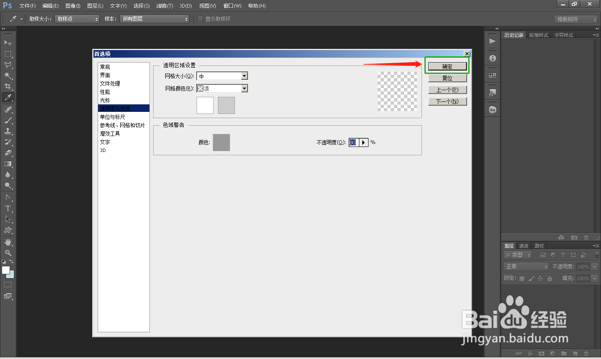
Task: Toggle lock image pixels brush icon
Action: pos(531,278)
